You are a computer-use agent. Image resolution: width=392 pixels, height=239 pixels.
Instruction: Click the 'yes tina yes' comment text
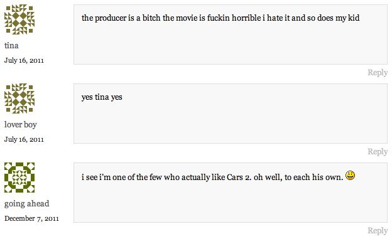102,97
